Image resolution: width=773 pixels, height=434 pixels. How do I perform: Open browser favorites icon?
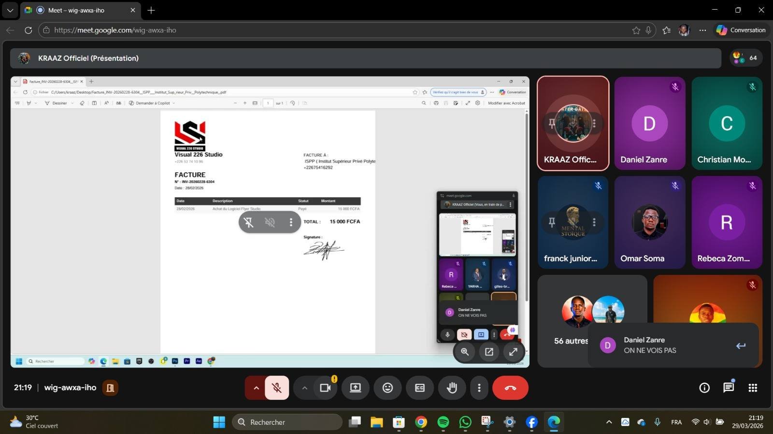pyautogui.click(x=667, y=30)
